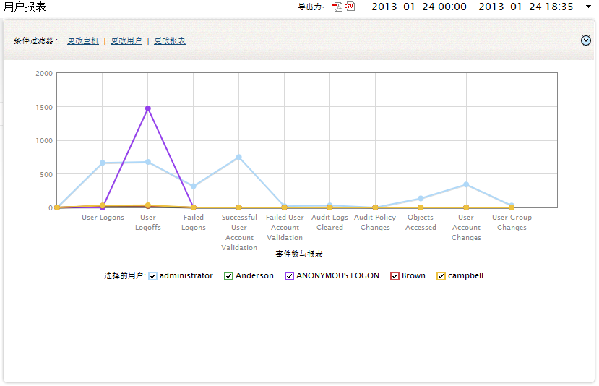599x386 pixels.
Task: Click administrator point at Successful User Account Validation
Action: point(238,157)
